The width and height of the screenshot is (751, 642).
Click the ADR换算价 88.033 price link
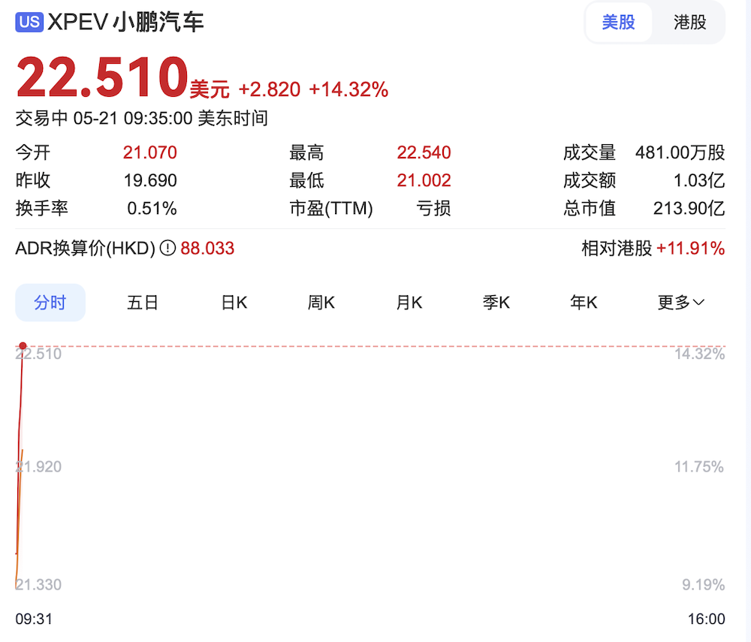(208, 249)
